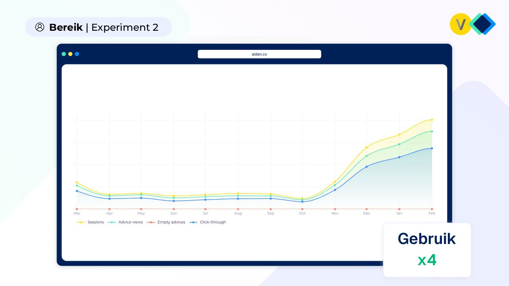Click the Jul axis label

[x=205, y=213]
